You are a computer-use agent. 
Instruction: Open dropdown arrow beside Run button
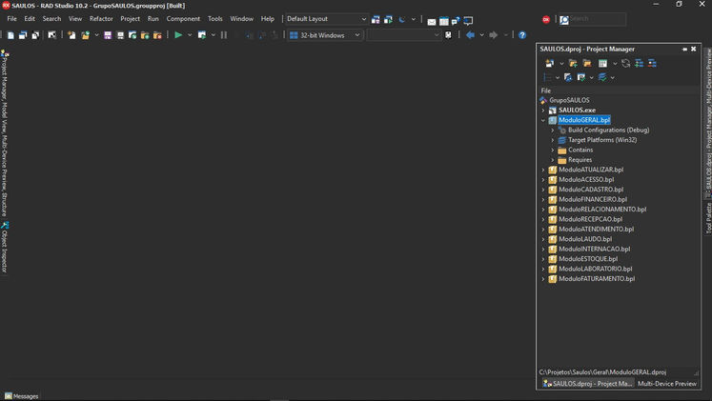coord(190,35)
